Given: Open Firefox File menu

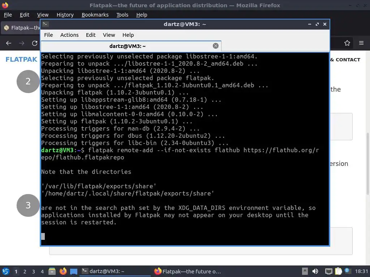Looking at the screenshot, I should pos(8,14).
